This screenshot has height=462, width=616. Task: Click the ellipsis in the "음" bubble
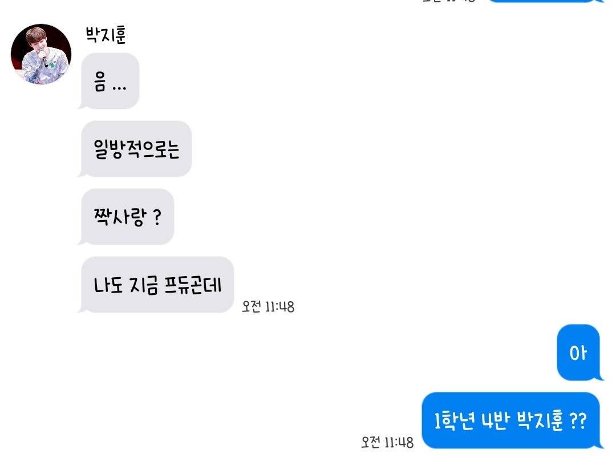(x=119, y=88)
